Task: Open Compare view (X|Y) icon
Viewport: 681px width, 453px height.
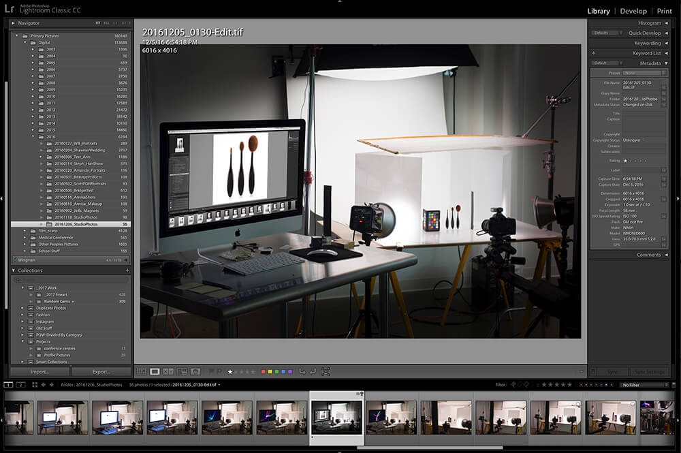Action: (168, 372)
